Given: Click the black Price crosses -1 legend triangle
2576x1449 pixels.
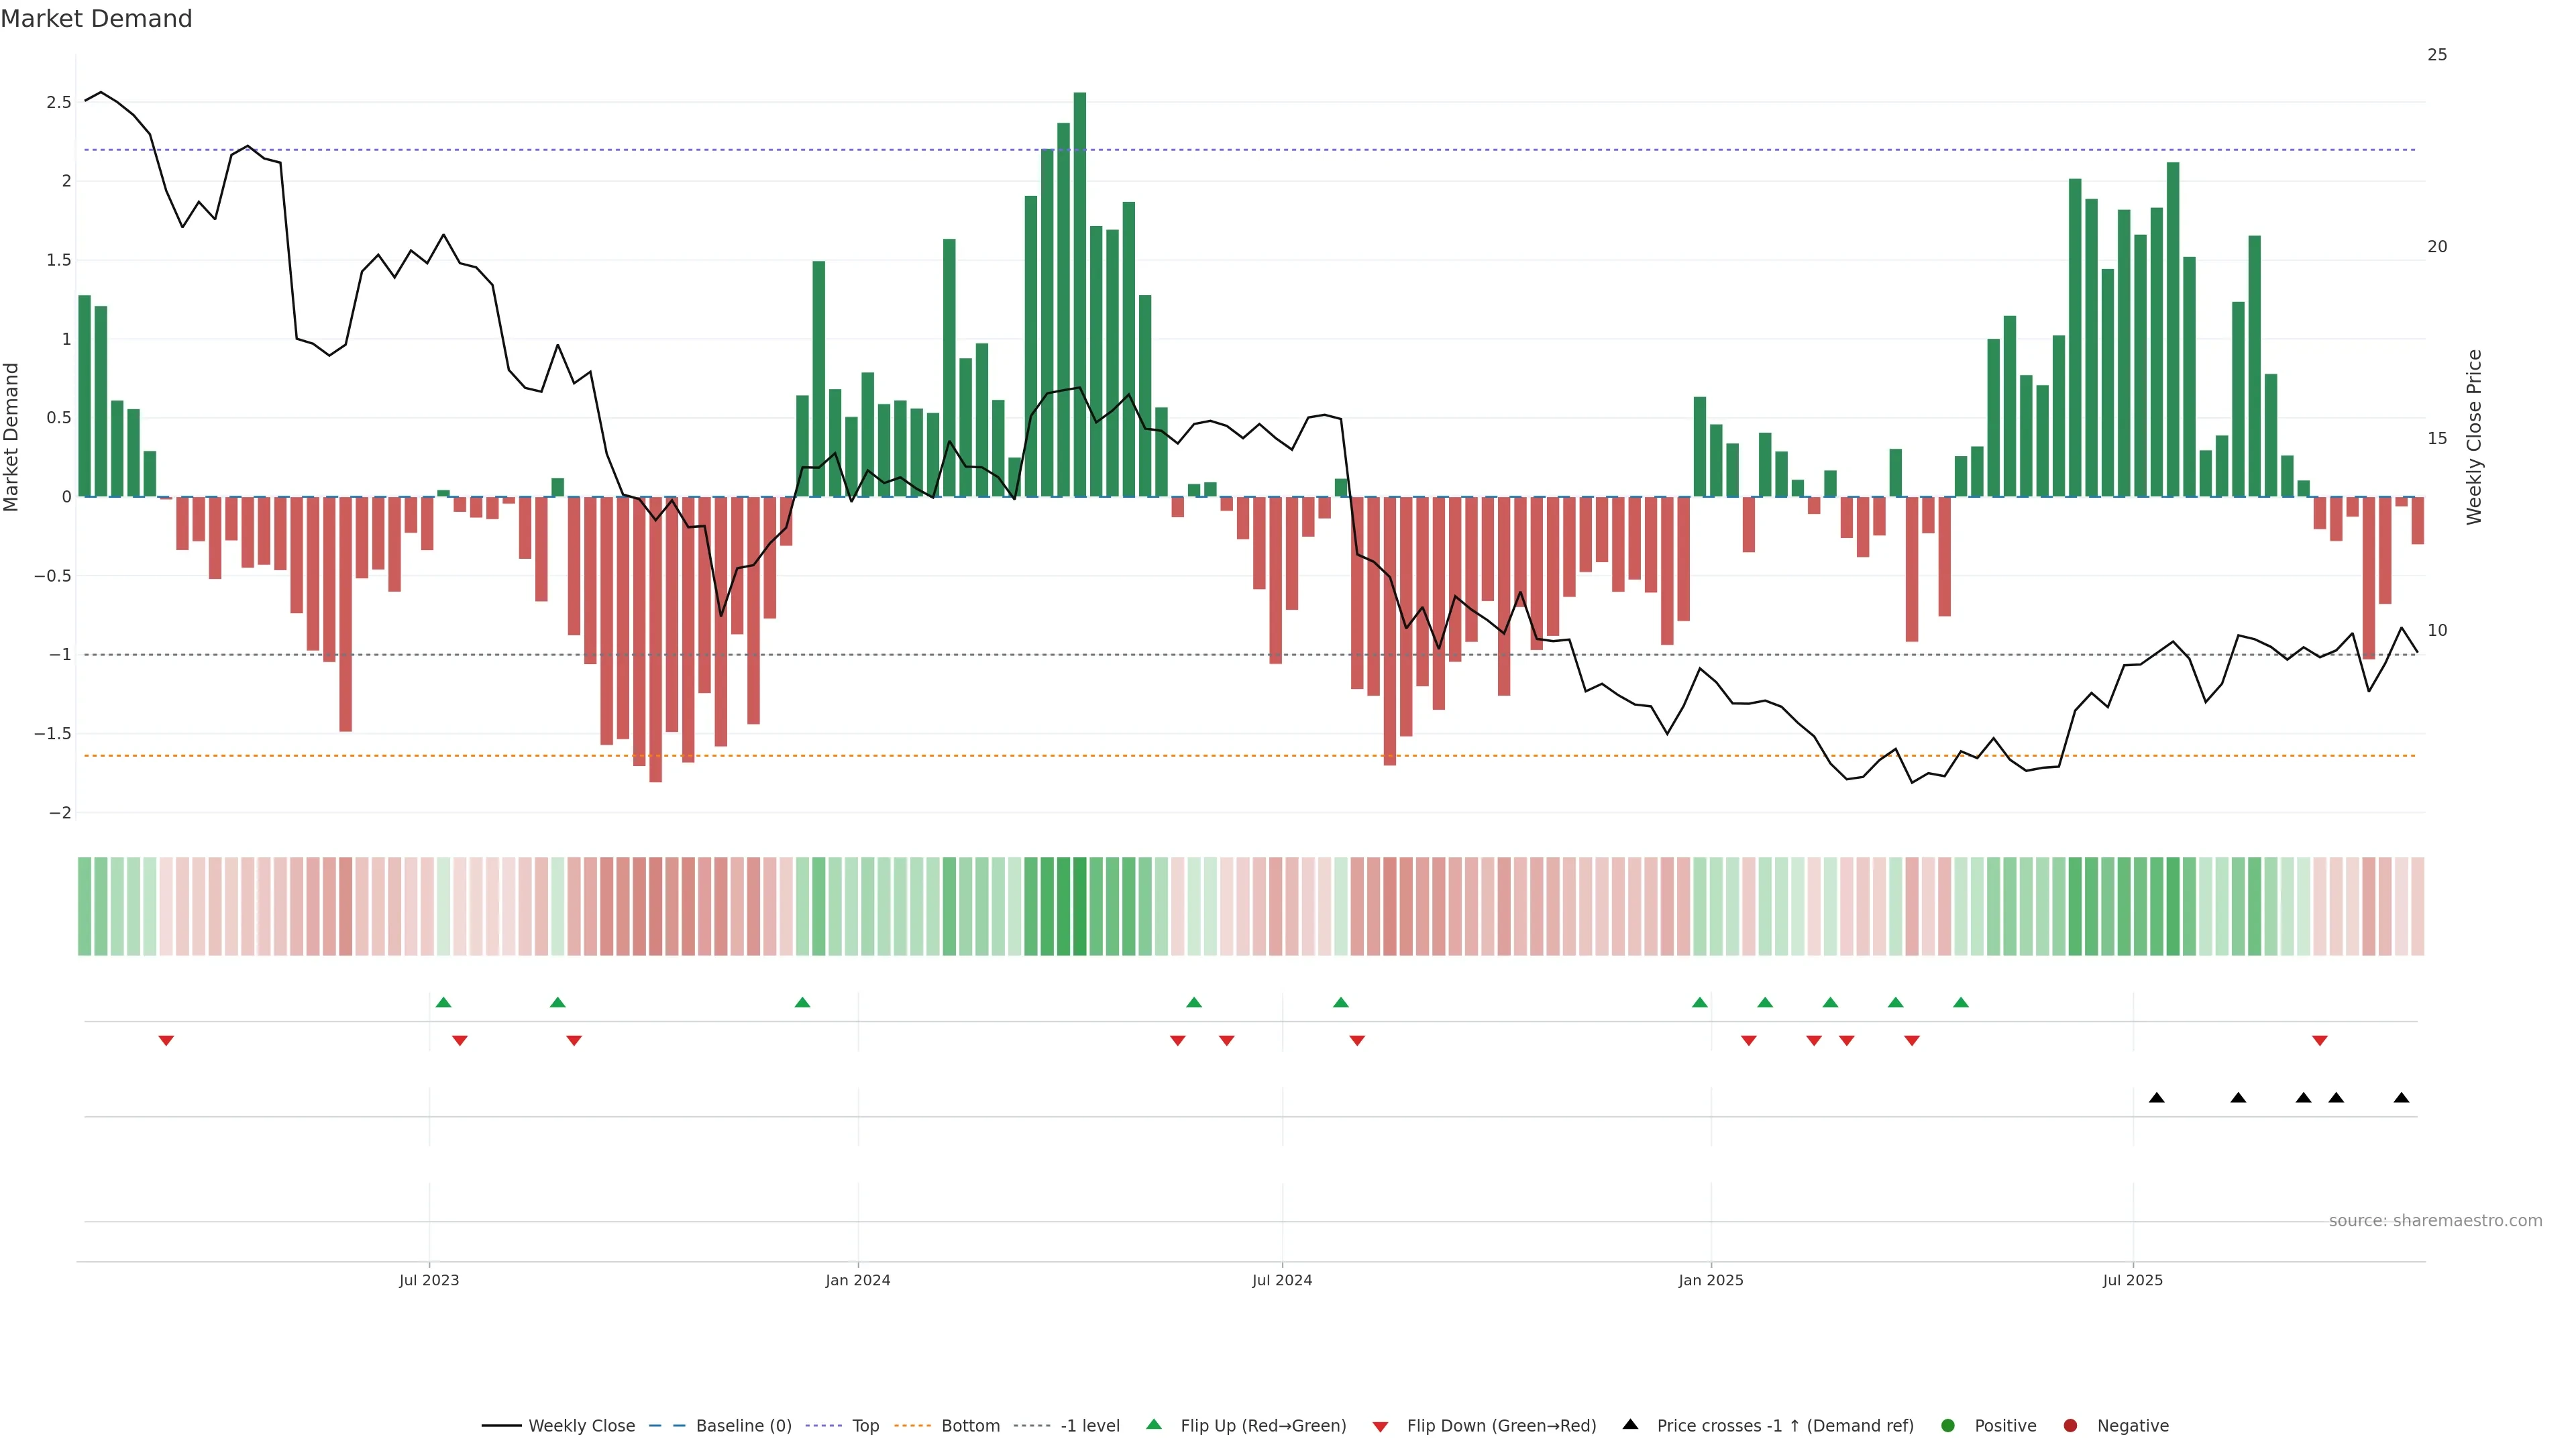Looking at the screenshot, I should click(1631, 1424).
